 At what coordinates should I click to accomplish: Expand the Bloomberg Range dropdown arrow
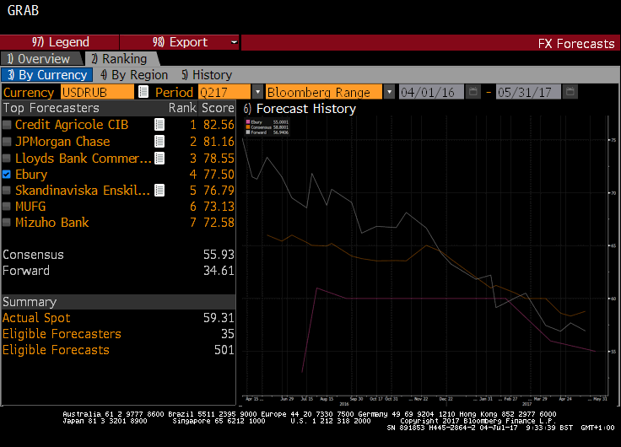point(389,92)
